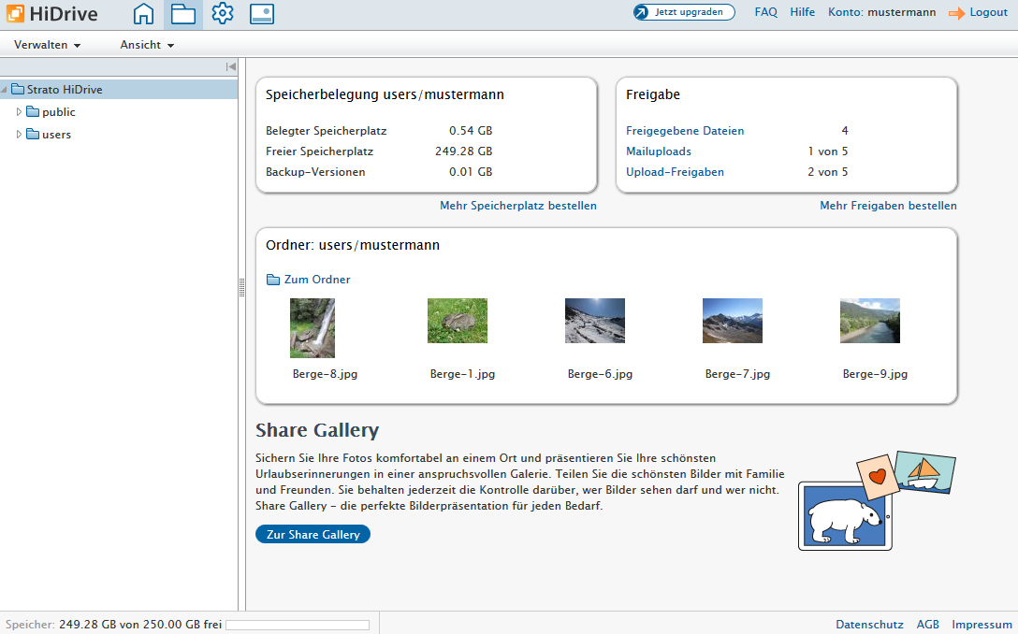
Task: Click the orange Logout arrow icon
Action: [956, 13]
